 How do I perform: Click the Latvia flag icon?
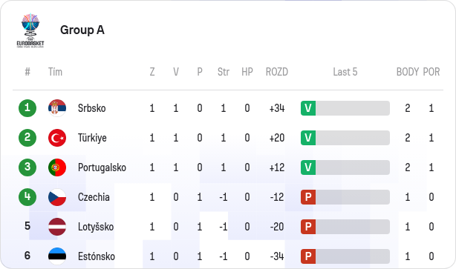57,227
